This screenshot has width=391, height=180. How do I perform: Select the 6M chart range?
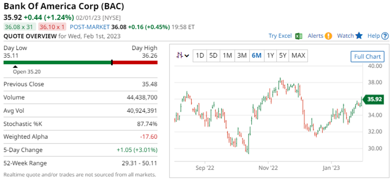coord(256,55)
